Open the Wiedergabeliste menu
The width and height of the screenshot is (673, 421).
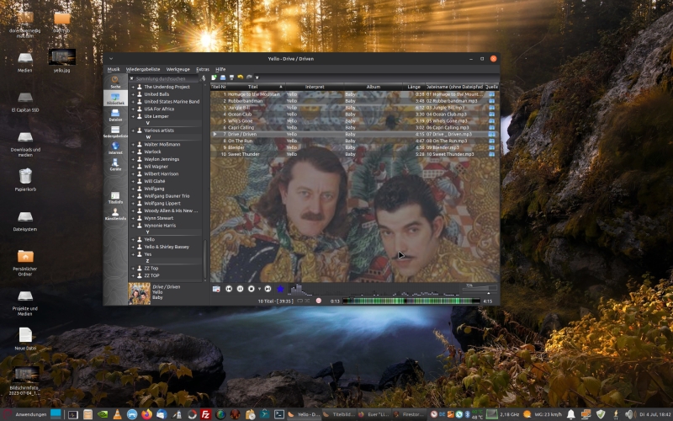click(142, 69)
